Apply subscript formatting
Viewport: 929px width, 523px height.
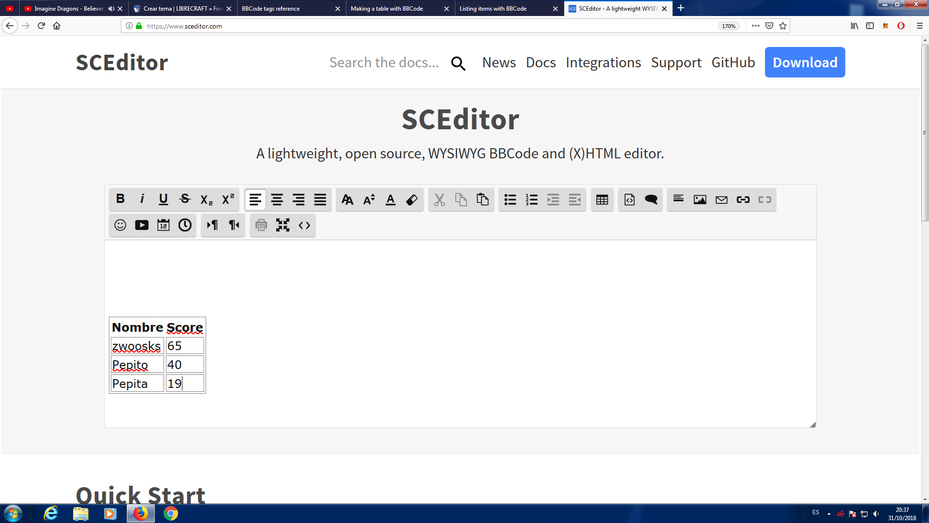coord(207,199)
